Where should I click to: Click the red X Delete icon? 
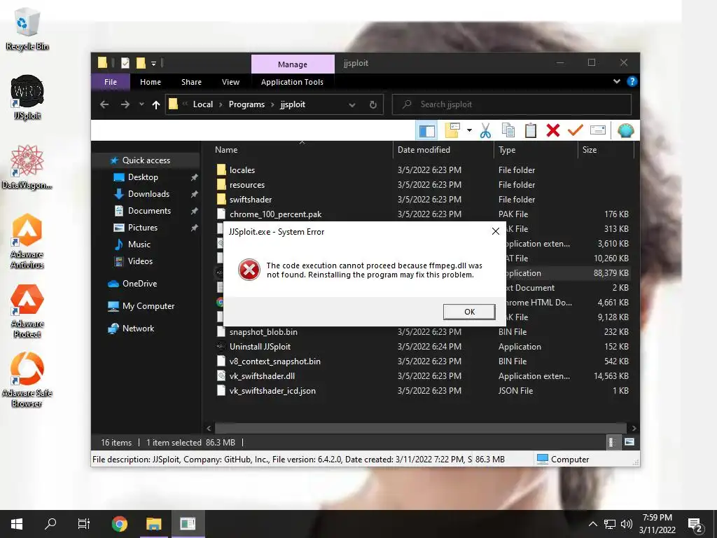(553, 131)
